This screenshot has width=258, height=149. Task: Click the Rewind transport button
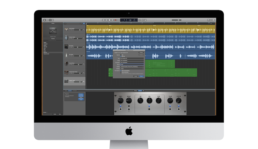point(103,20)
